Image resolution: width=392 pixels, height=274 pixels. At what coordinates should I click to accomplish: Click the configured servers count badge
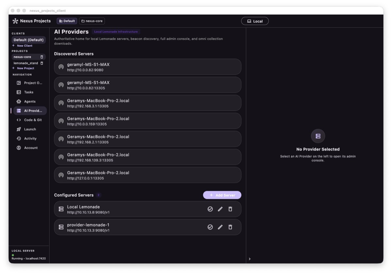[99, 195]
